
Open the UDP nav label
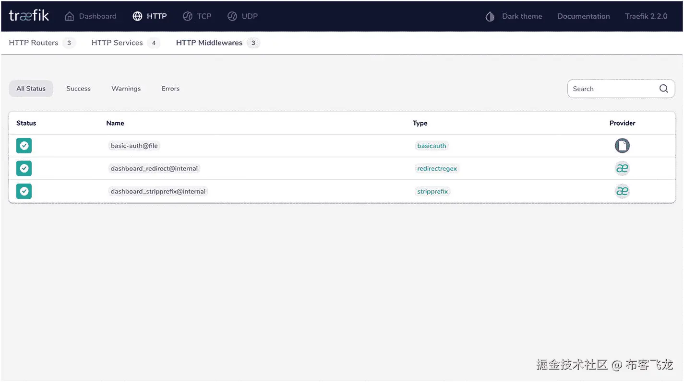tap(250, 16)
